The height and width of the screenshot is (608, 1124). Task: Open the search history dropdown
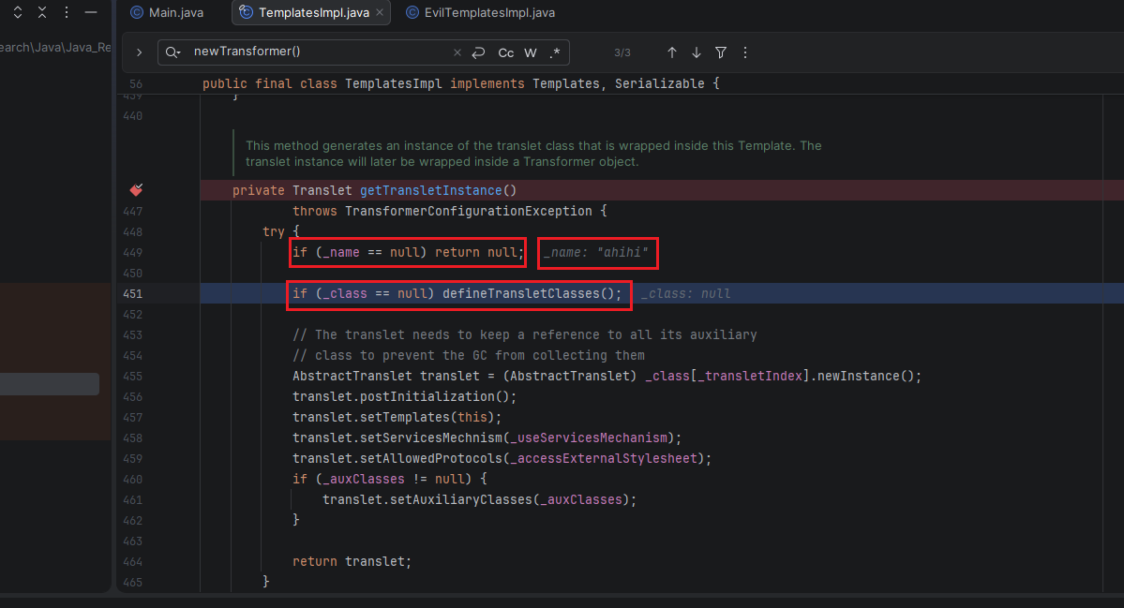172,52
